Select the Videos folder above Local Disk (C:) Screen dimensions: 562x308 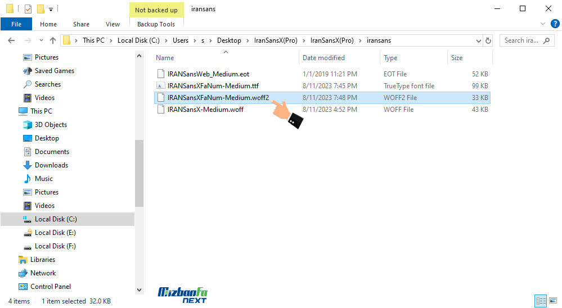pyautogui.click(x=44, y=206)
